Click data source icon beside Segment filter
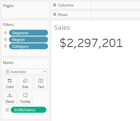This screenshot has width=140, height=121. tap(6, 33)
